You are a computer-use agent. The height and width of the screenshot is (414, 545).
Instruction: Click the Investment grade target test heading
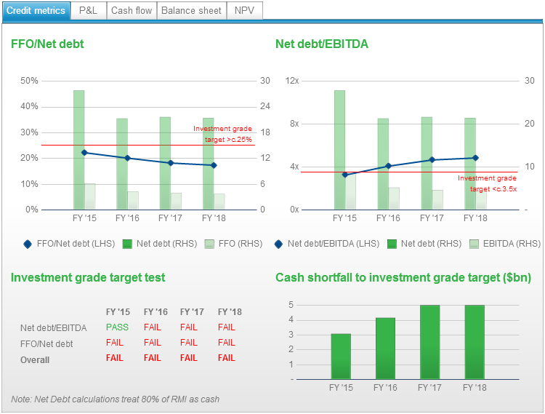pyautogui.click(x=88, y=278)
